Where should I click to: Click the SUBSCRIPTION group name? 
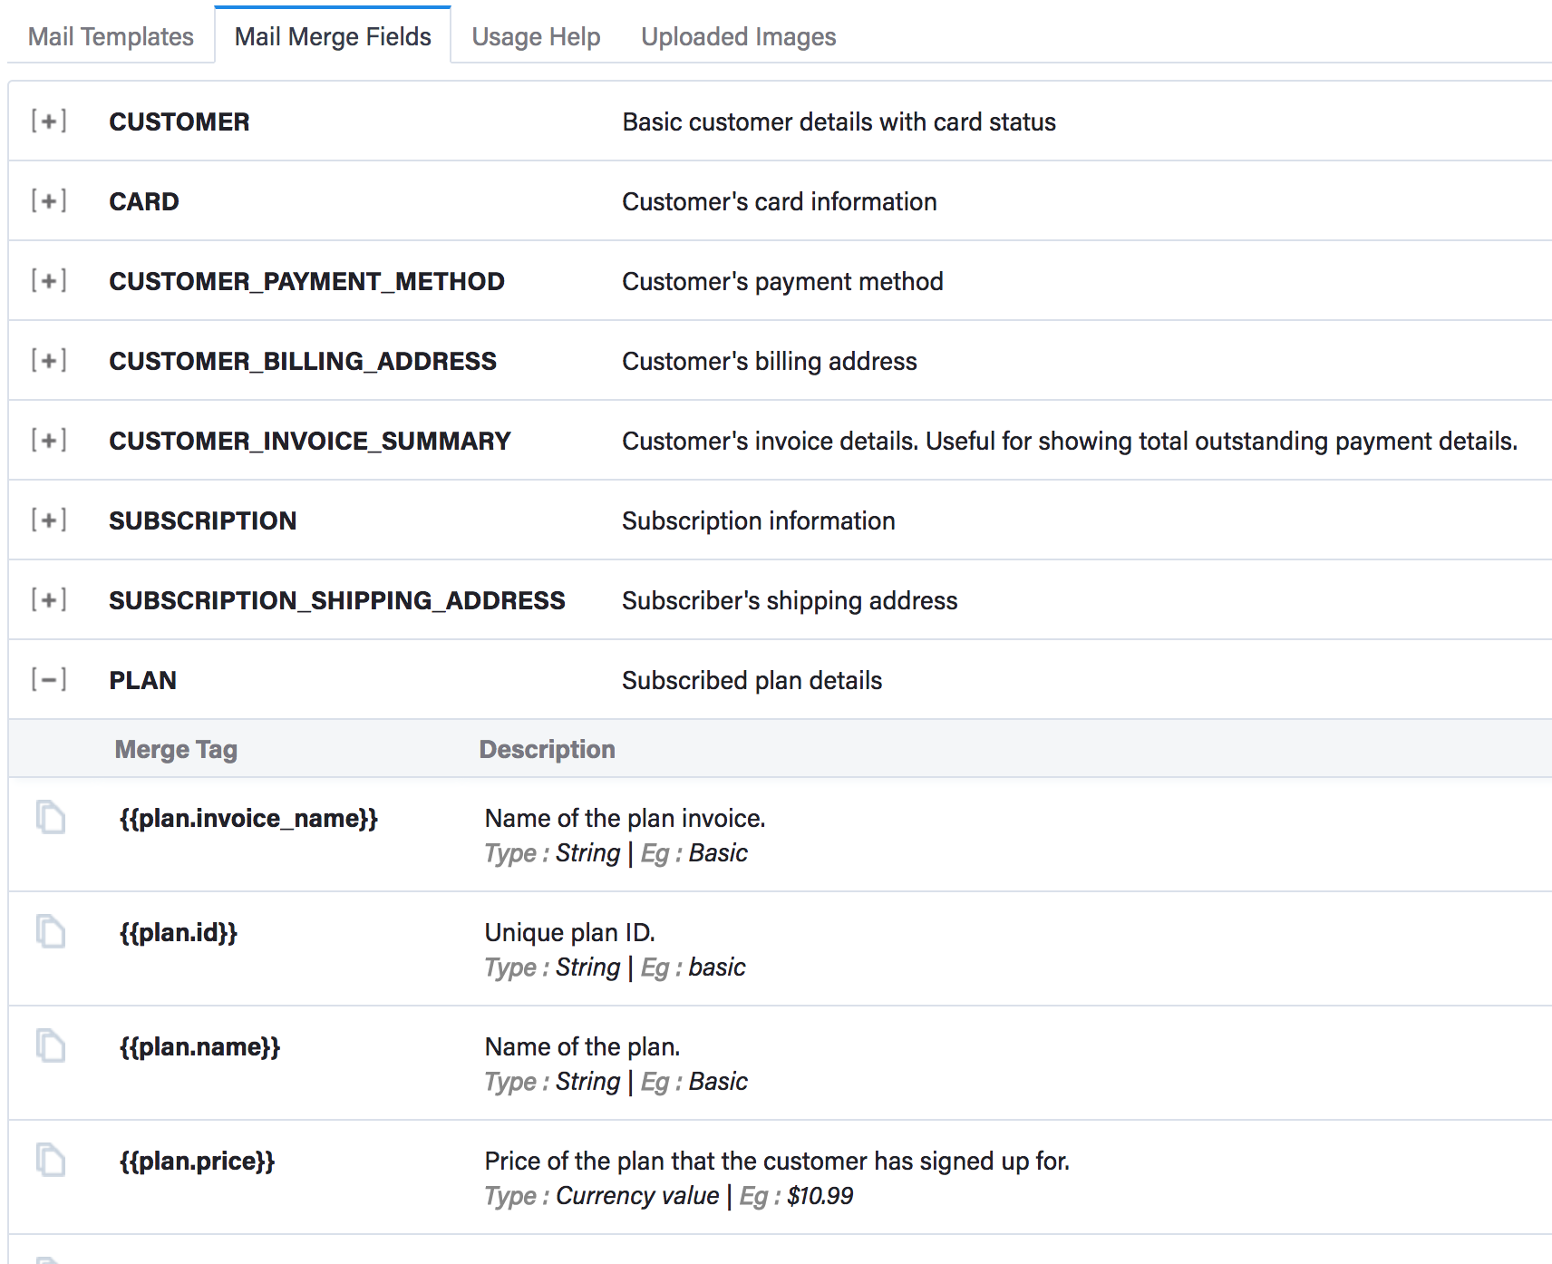click(x=202, y=521)
